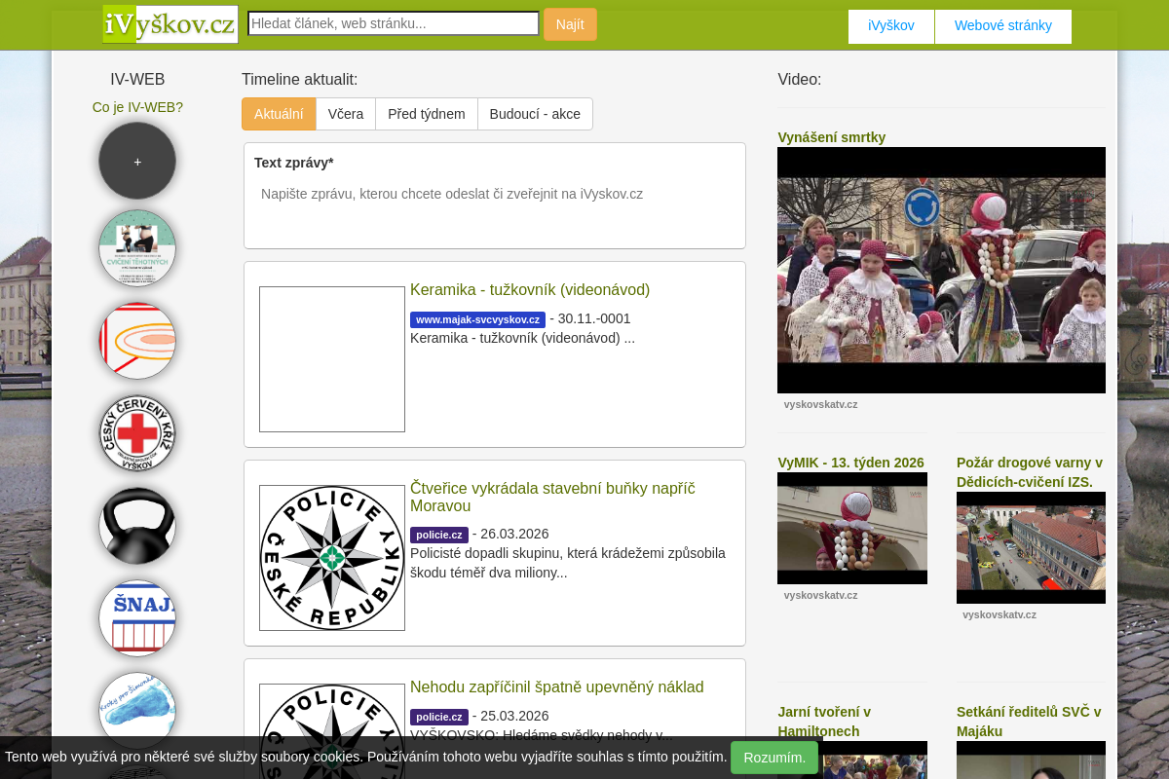Screen dimensions: 1169x779
Task: Click the Text zprávy* label
Action: click(x=294, y=163)
